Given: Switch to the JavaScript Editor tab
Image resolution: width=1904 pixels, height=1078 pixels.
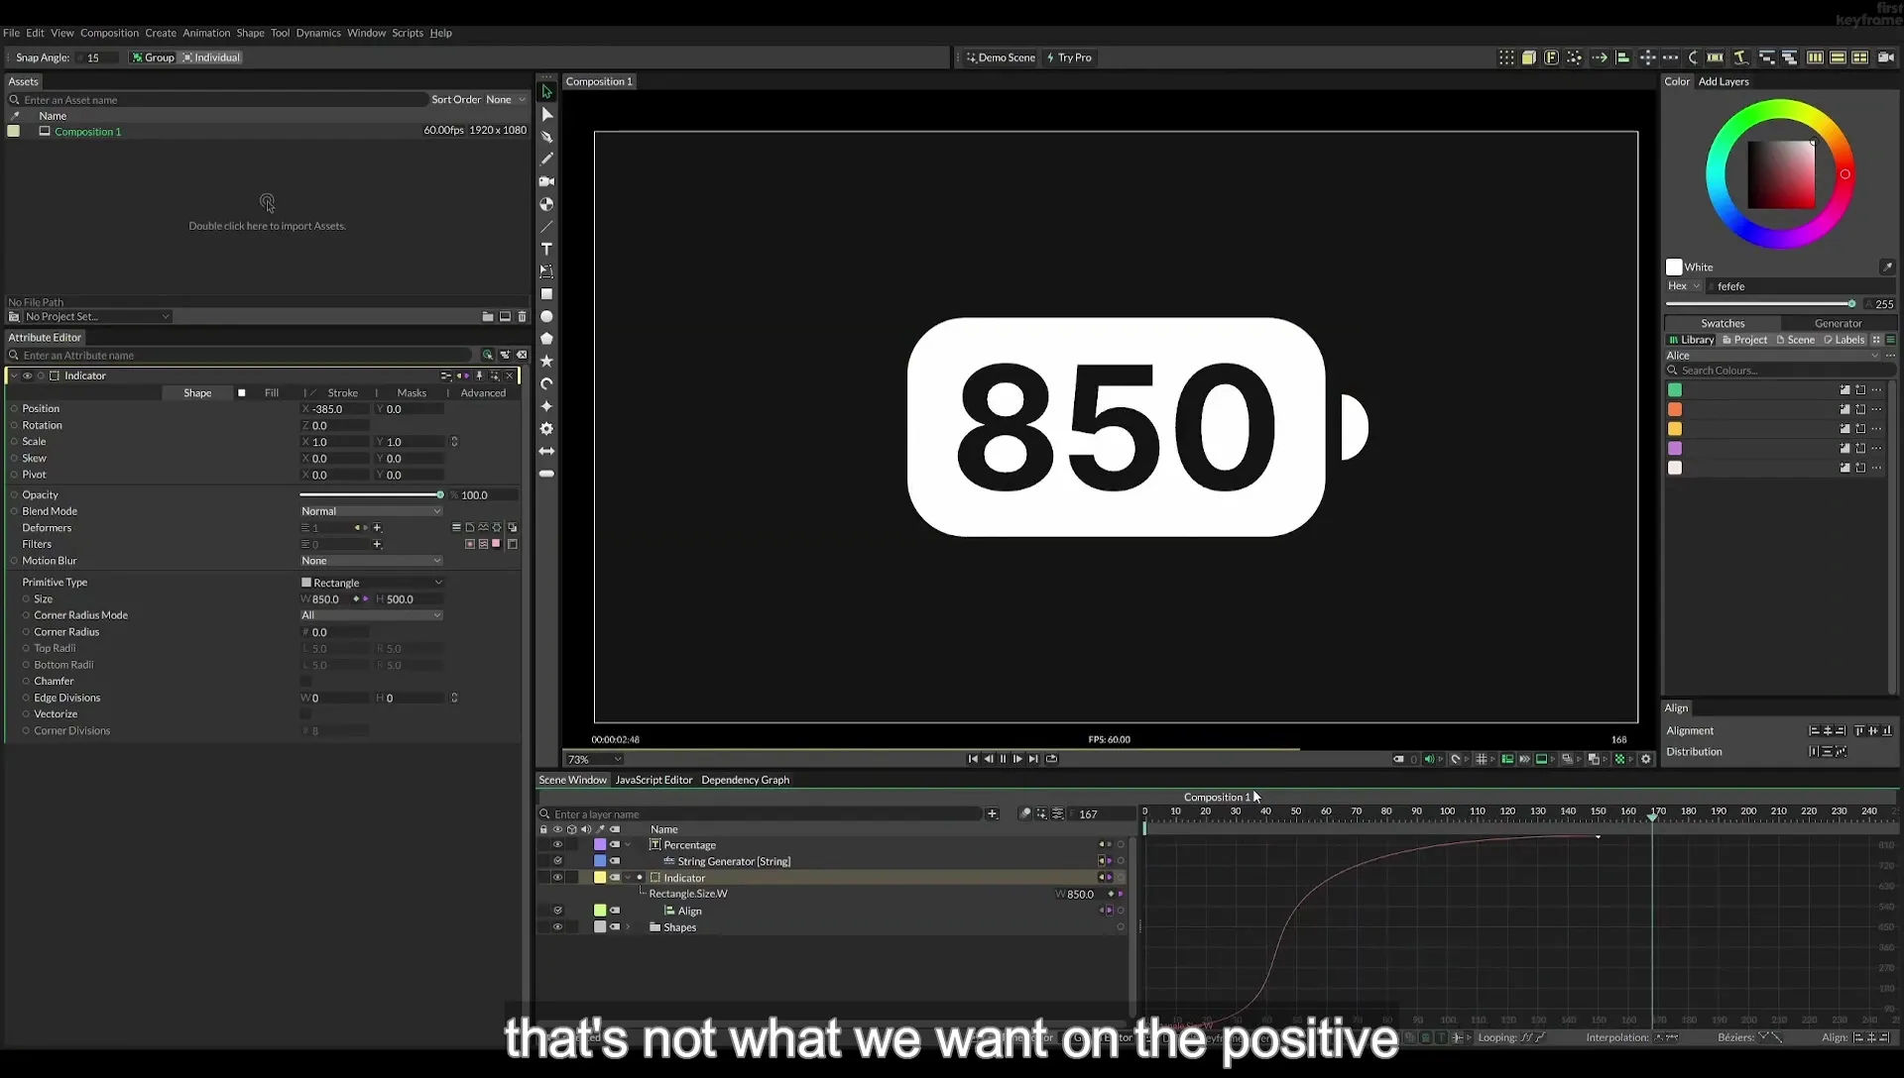Looking at the screenshot, I should point(654,780).
